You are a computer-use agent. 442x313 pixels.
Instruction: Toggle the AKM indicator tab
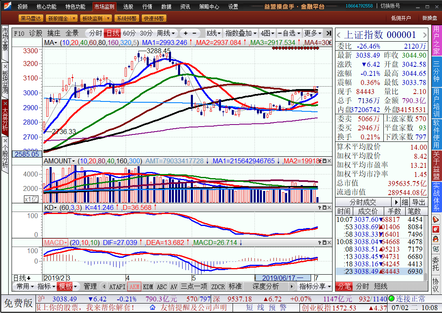pyautogui.click(x=135, y=287)
